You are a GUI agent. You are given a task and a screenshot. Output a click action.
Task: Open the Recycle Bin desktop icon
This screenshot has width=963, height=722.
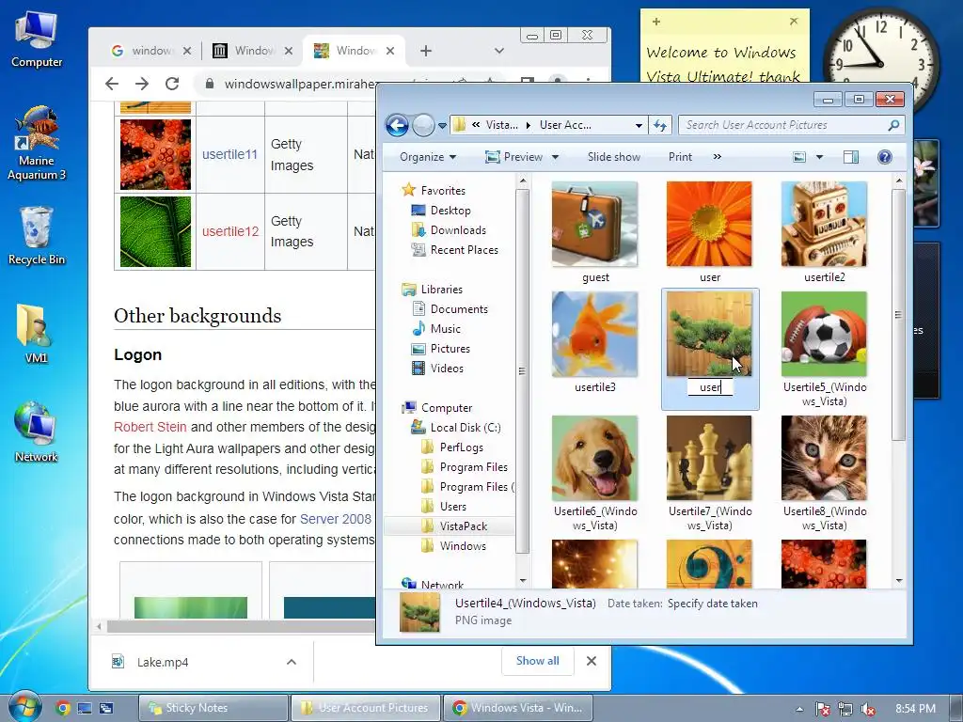tap(37, 236)
